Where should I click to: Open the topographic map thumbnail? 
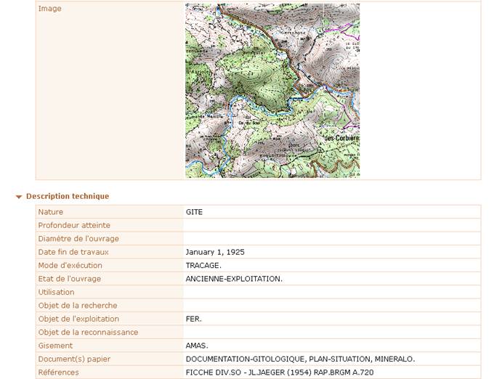pyautogui.click(x=272, y=91)
